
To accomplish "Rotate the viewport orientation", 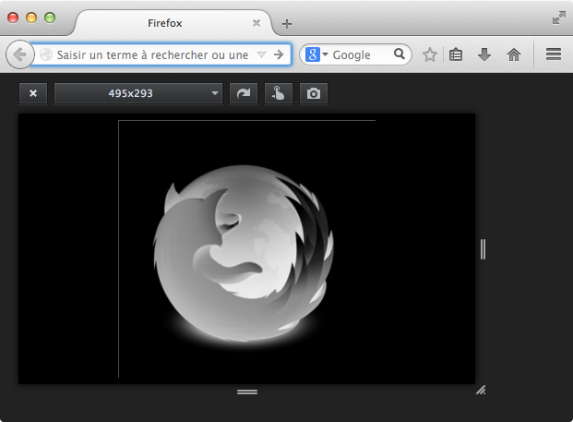I will click(244, 93).
